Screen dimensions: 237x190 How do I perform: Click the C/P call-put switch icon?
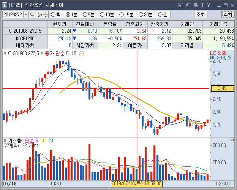39,14
